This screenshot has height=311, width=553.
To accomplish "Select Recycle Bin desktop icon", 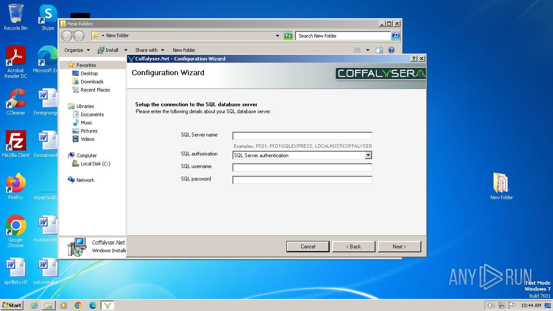I will [16, 17].
